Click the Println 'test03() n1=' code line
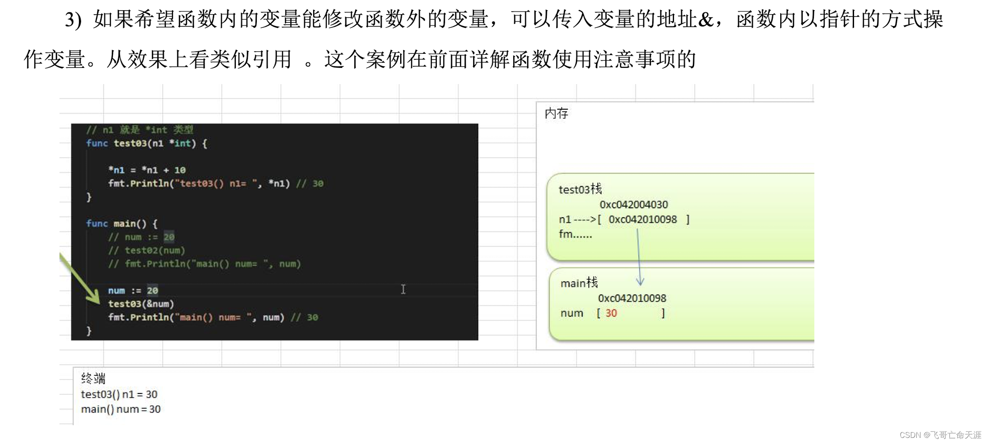988x443 pixels. (x=215, y=184)
